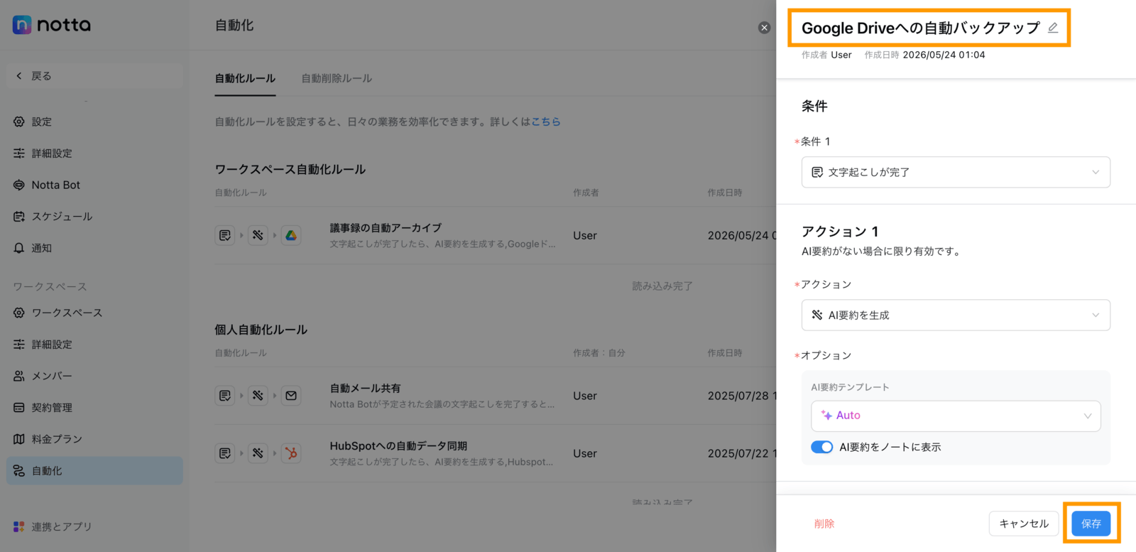Viewport: 1136px width, 552px height.
Task: Click the キャンセル button
Action: point(1024,524)
